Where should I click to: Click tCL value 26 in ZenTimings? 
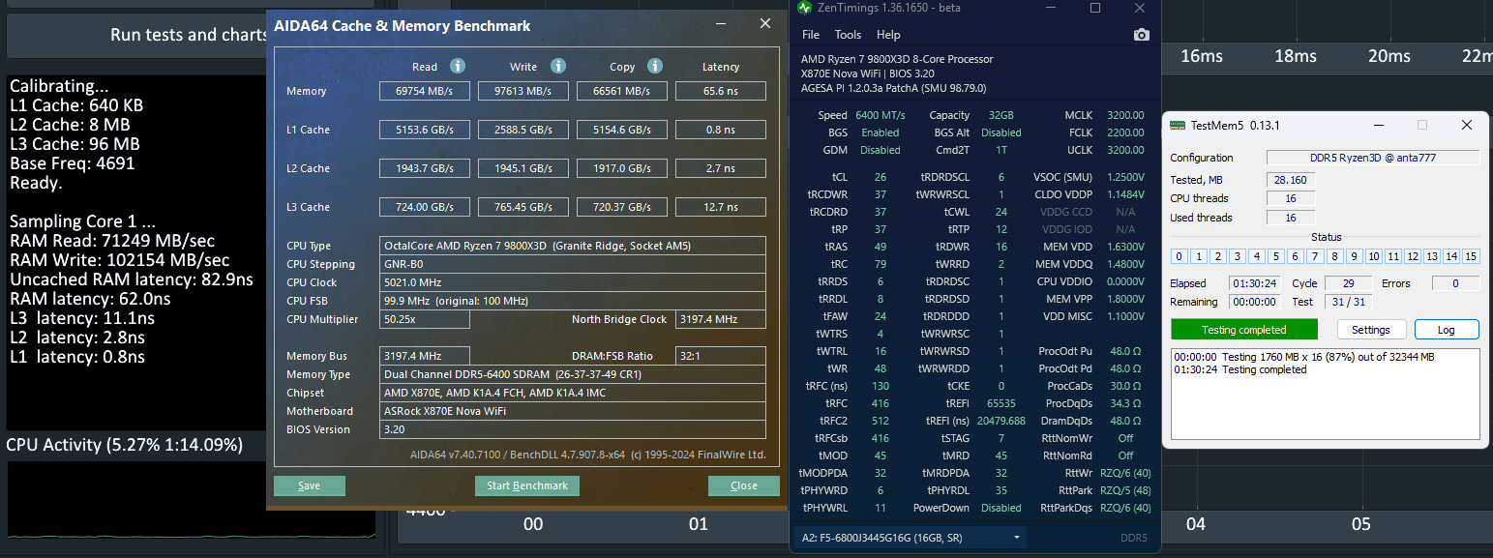[x=880, y=177]
